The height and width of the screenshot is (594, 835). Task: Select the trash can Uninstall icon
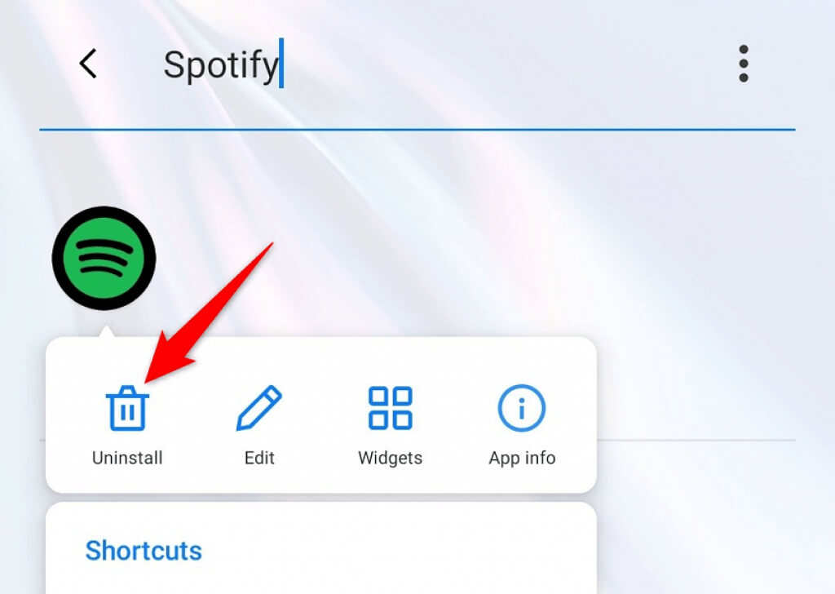[127, 407]
